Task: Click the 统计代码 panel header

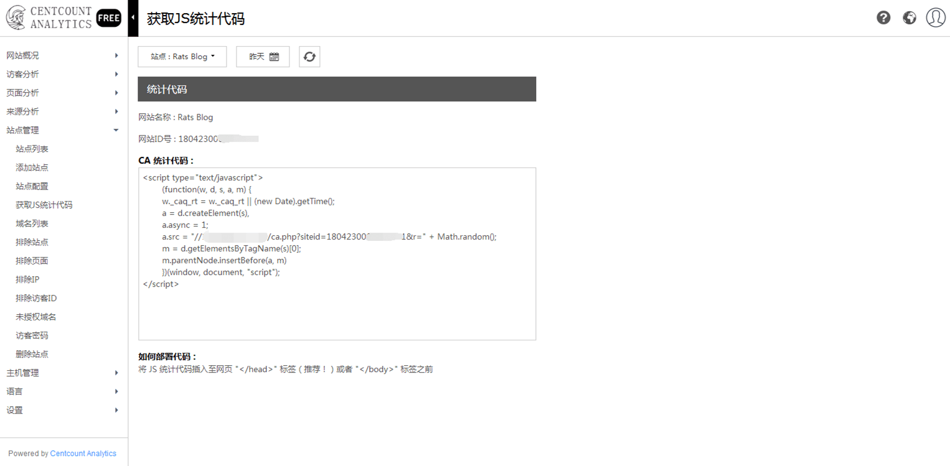Action: coord(337,89)
